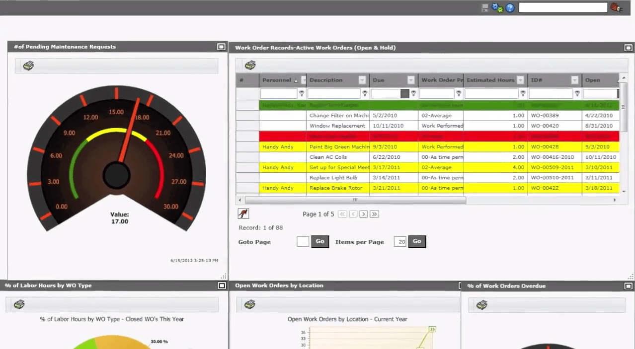Click the dark color swatch in Due filter
Viewport: 635px width, 349px height.
404,93
